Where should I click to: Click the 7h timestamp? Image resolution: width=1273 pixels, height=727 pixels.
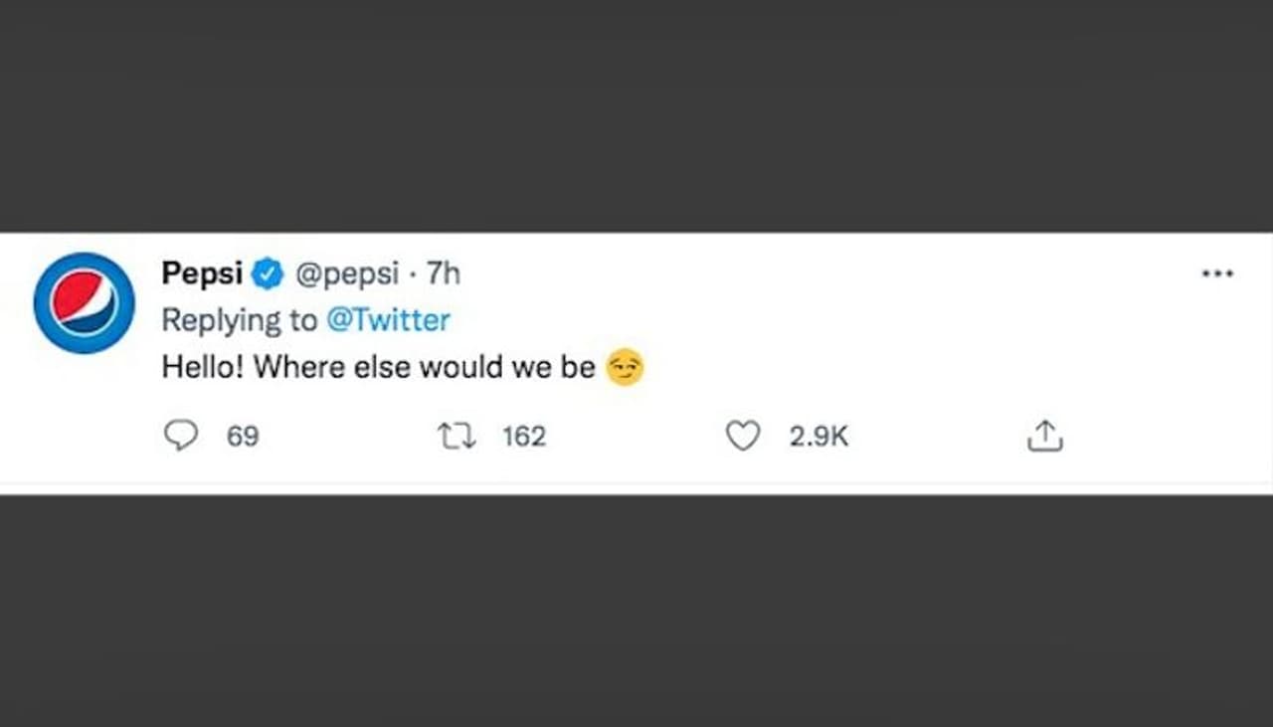pyautogui.click(x=444, y=273)
